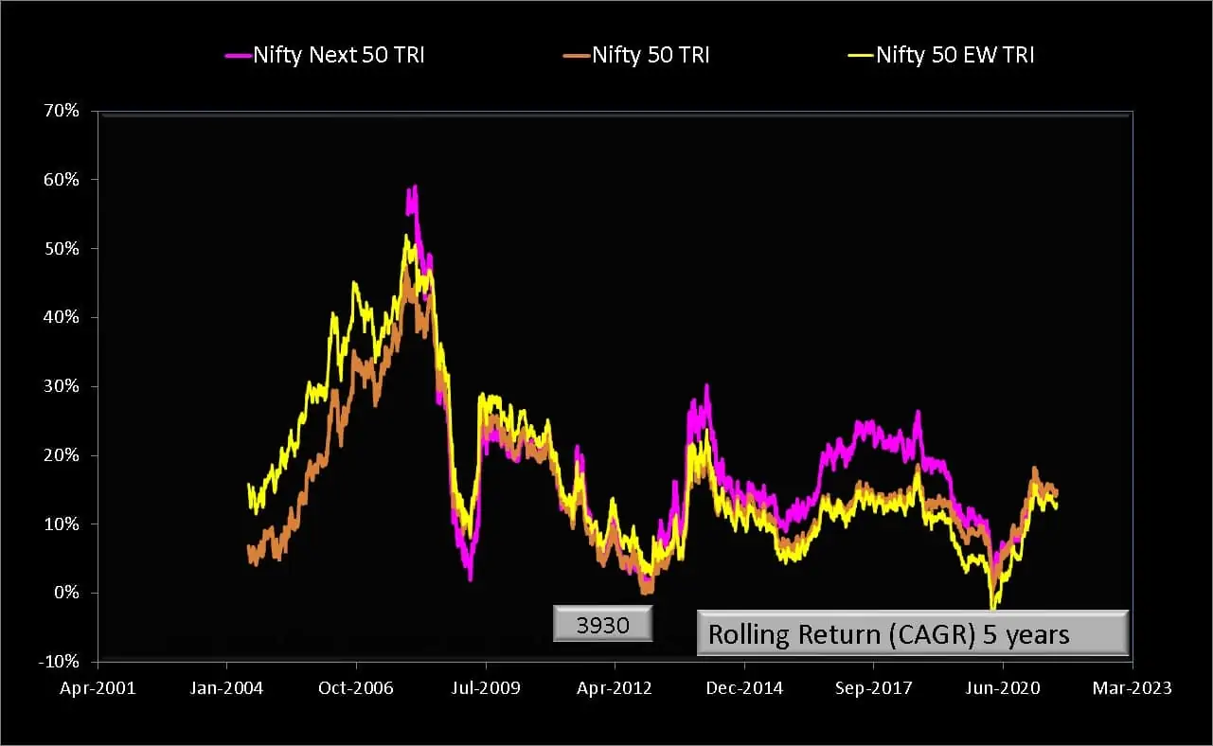This screenshot has width=1213, height=746.
Task: Click the yellow legend marker for Nifty 50 EW
Action: [x=862, y=56]
